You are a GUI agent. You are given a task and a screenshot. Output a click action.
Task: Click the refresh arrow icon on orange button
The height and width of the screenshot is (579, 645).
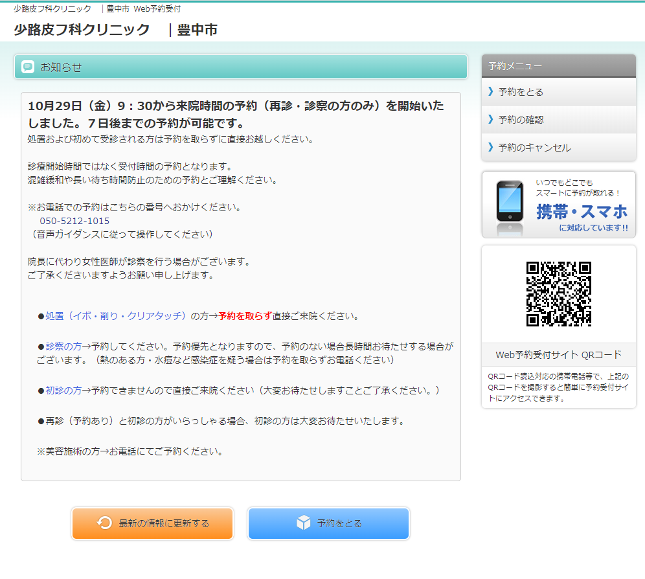click(x=104, y=523)
